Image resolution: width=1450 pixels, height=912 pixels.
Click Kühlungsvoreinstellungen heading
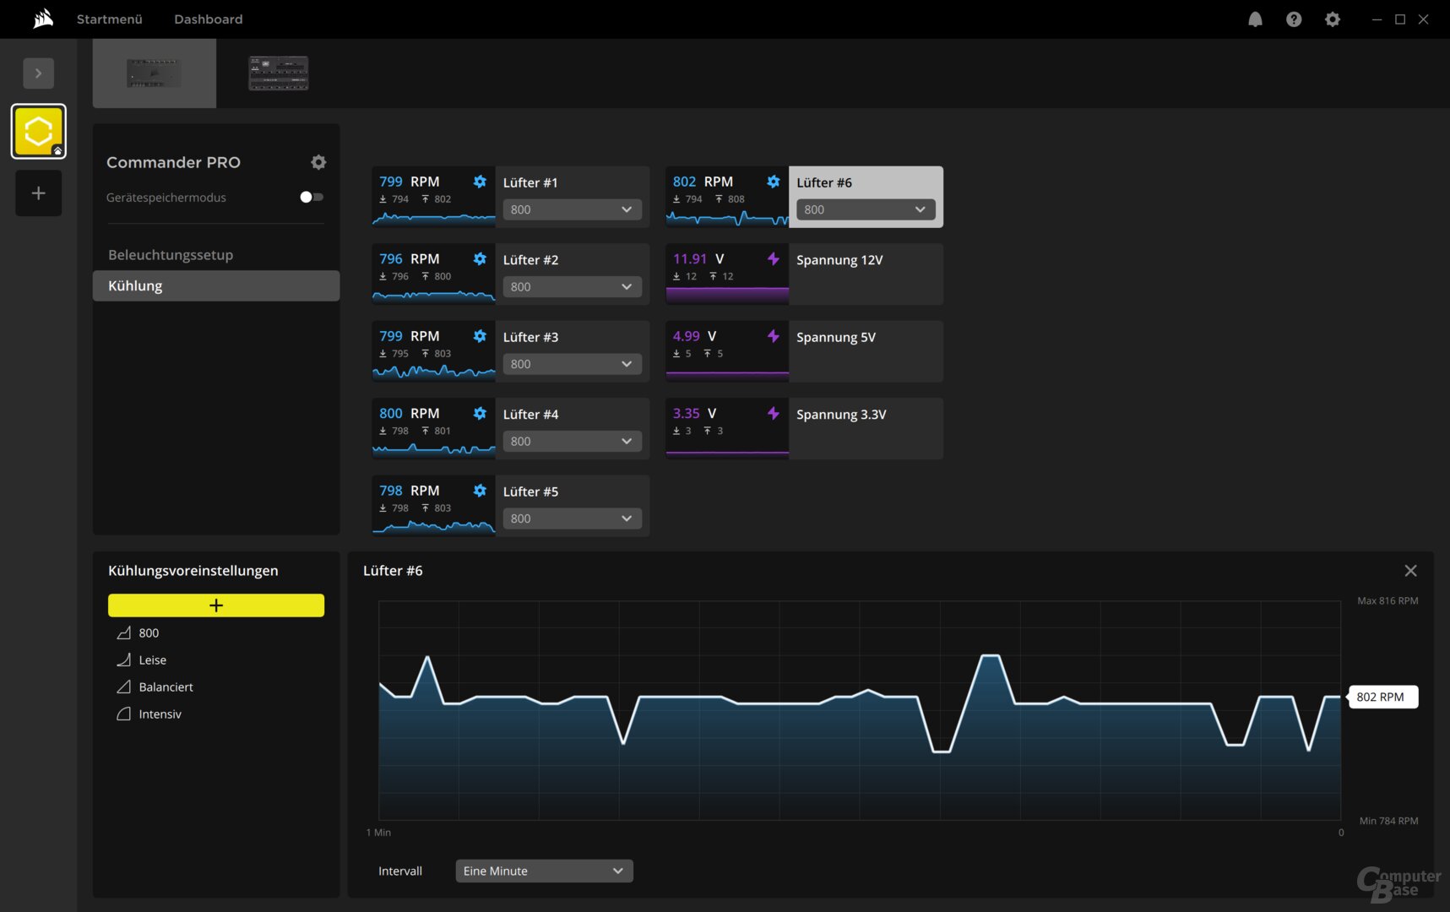click(x=193, y=571)
